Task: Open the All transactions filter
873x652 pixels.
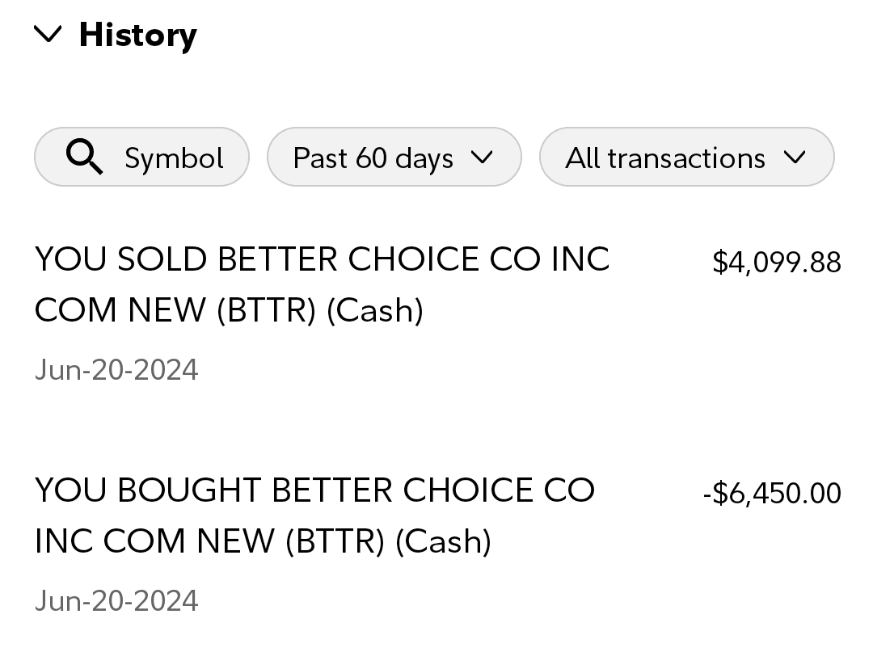Action: tap(664, 158)
